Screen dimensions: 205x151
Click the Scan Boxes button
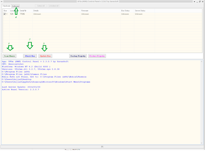9,56
